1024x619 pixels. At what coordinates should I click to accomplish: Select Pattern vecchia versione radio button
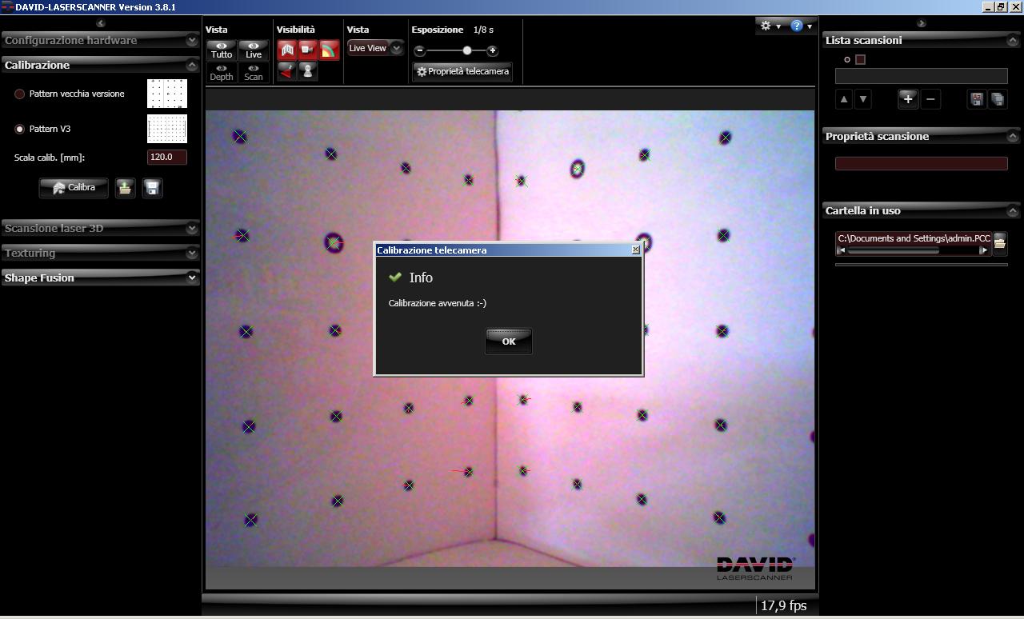20,94
